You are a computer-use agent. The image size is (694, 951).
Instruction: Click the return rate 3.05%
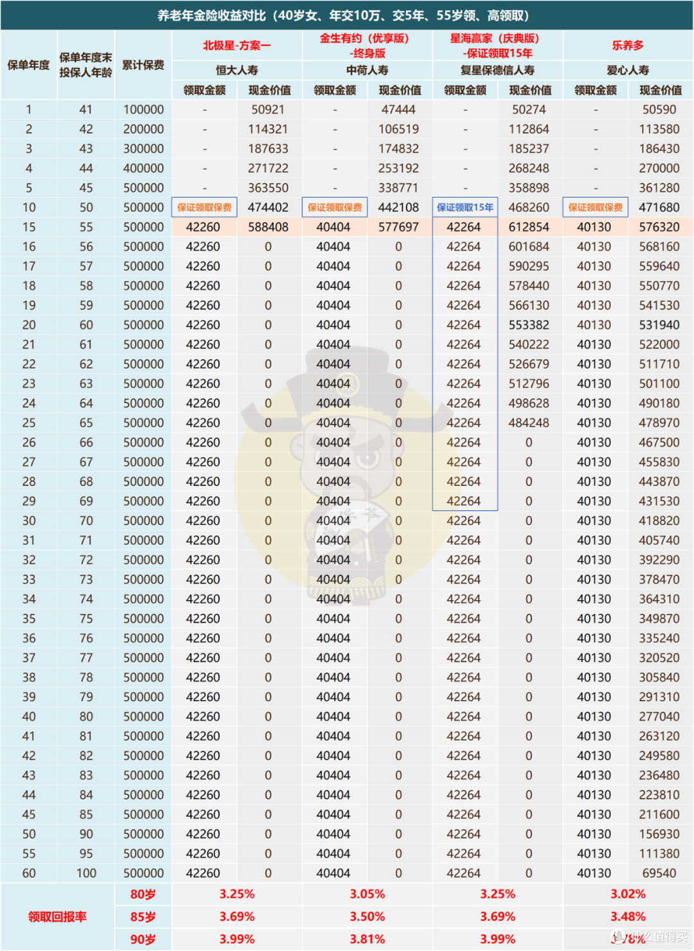point(368,894)
